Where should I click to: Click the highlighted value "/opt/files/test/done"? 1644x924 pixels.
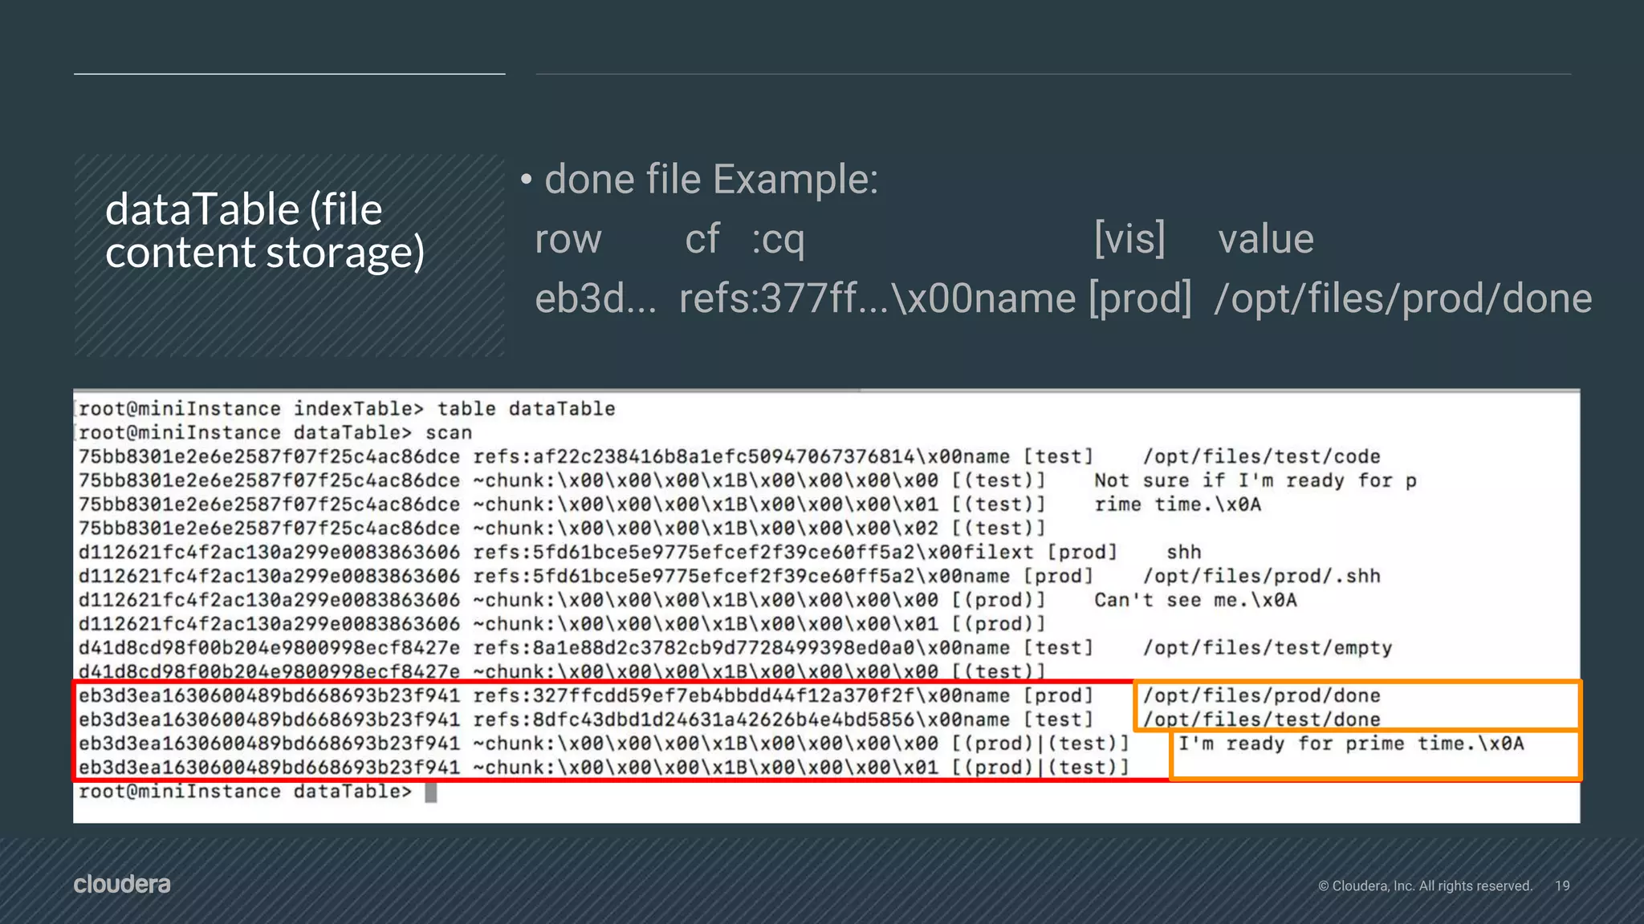click(x=1262, y=720)
